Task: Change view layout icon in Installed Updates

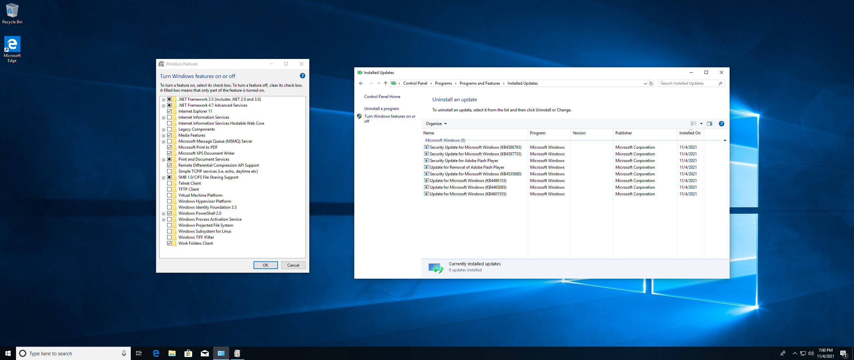Action: [694, 124]
